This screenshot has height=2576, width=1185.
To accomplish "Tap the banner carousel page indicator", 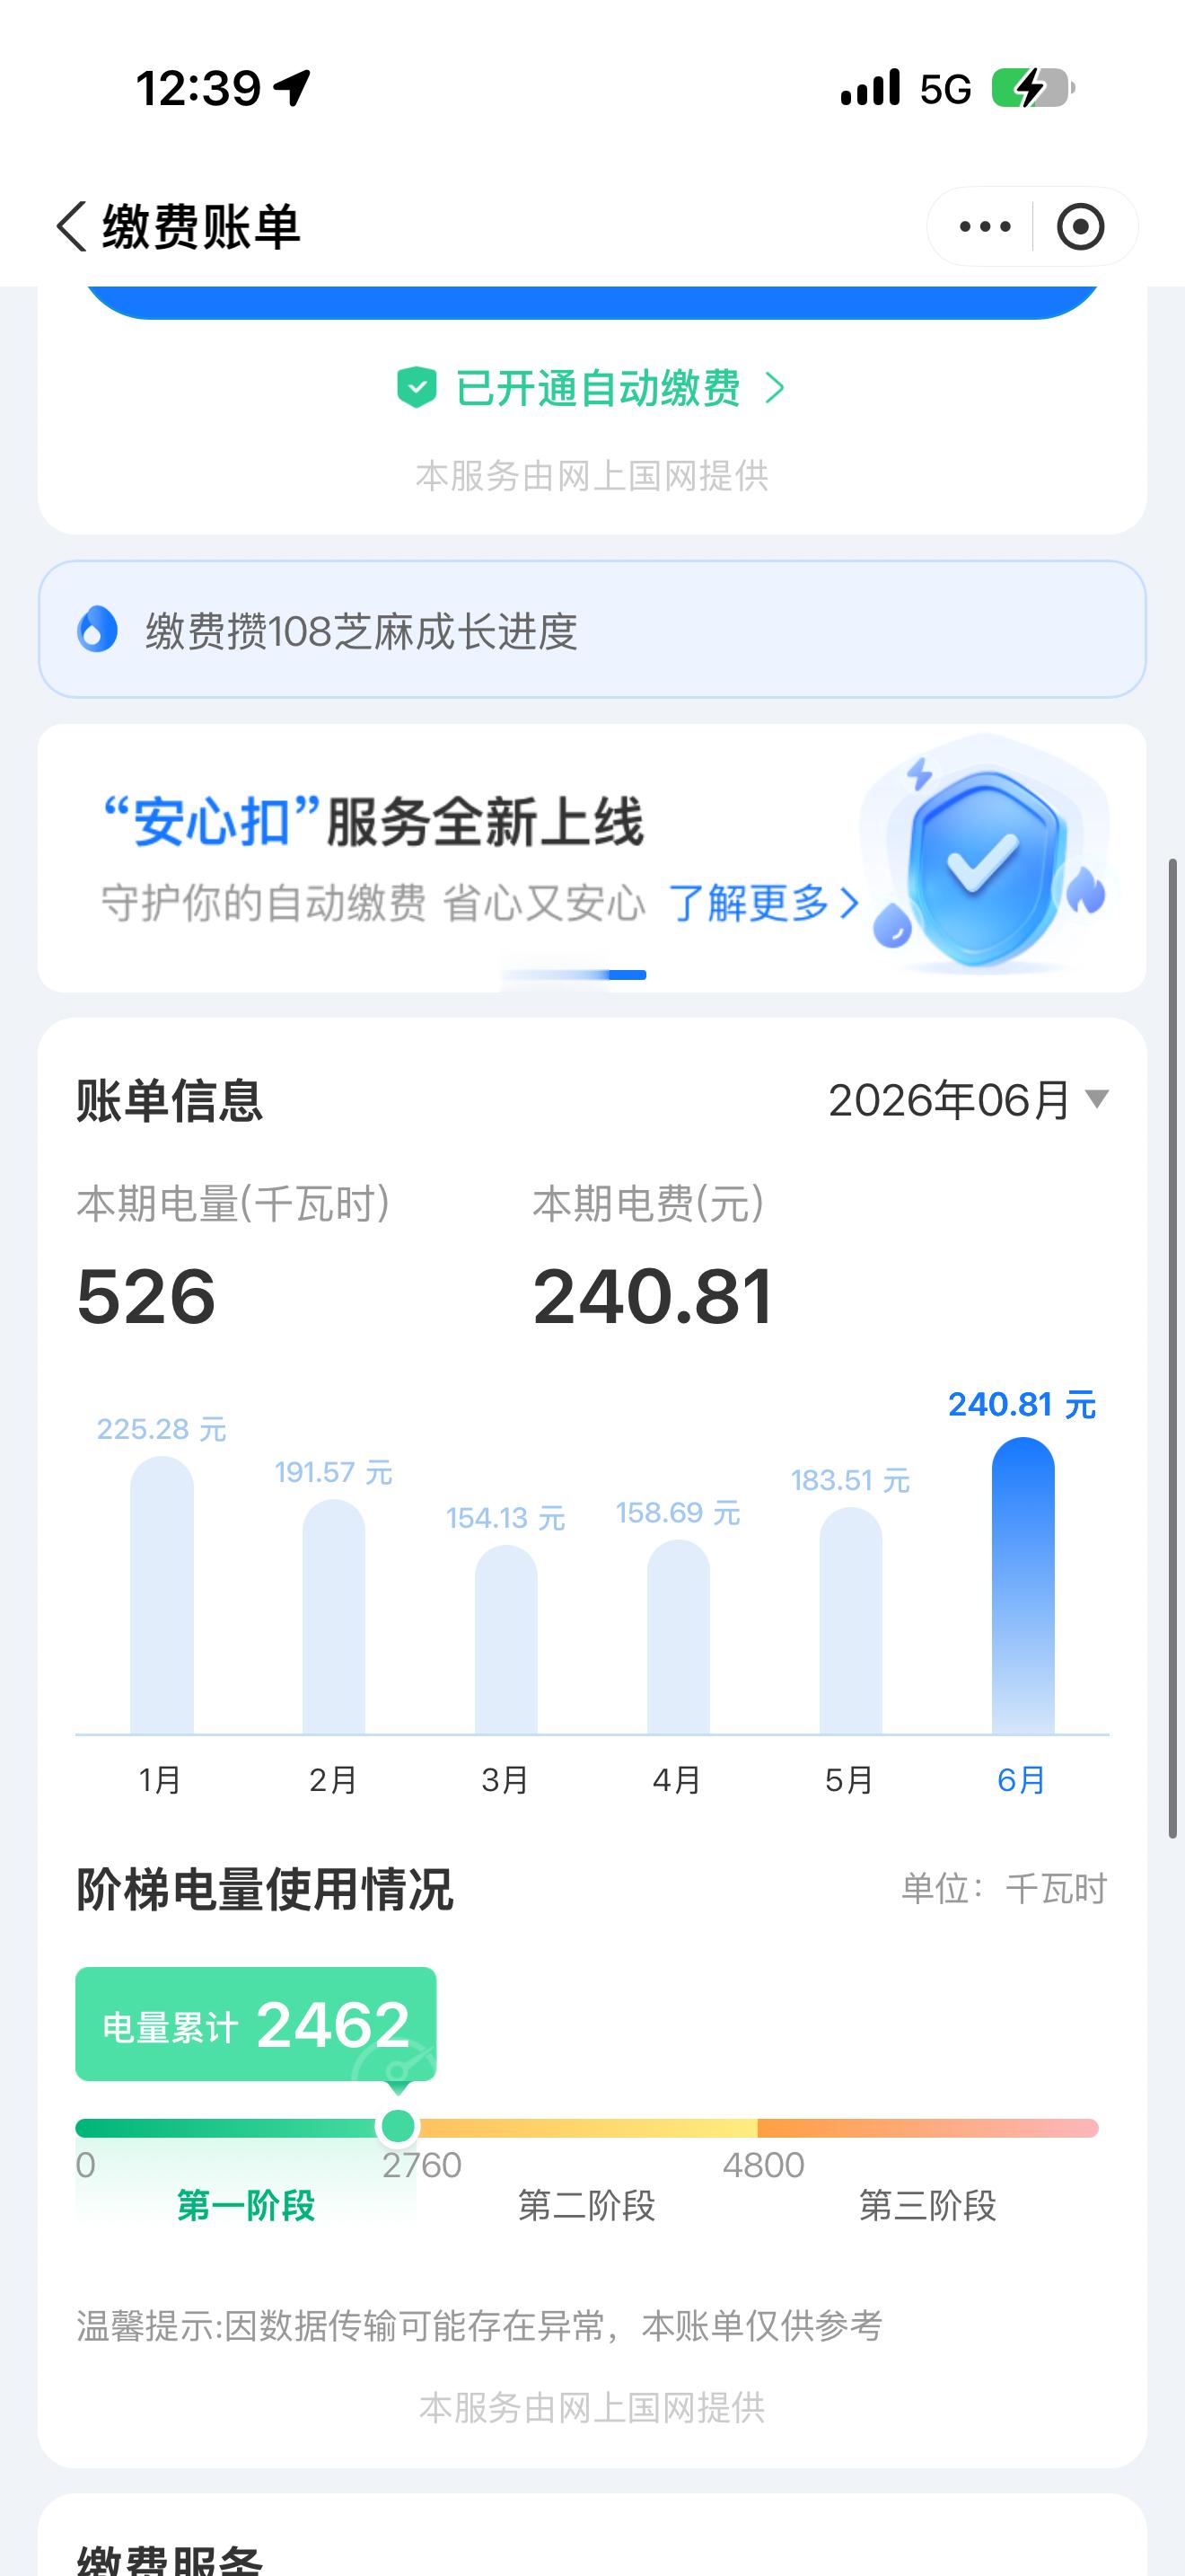I will (x=574, y=975).
